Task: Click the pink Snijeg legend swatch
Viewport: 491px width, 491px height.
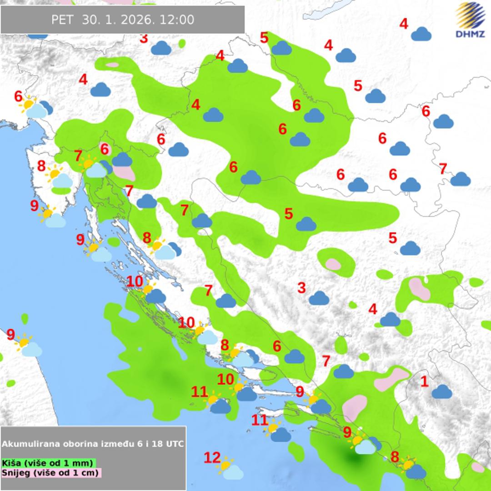Action: (51, 473)
